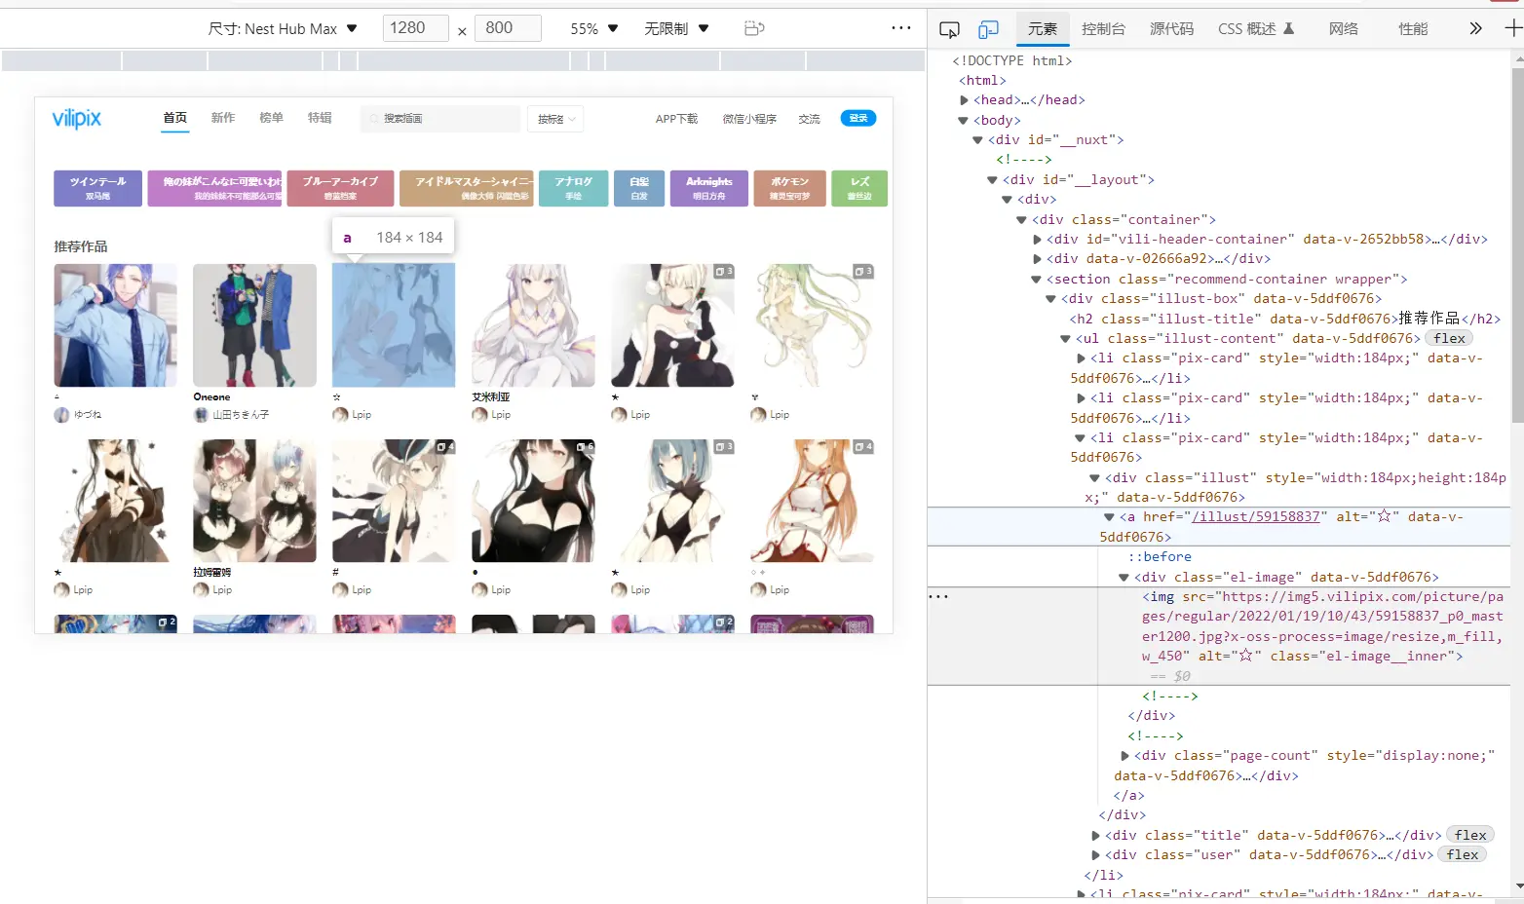Switch to the 控制台 tab
The image size is (1524, 904).
[x=1103, y=29]
